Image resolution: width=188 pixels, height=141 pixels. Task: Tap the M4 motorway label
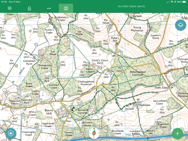point(128,135)
